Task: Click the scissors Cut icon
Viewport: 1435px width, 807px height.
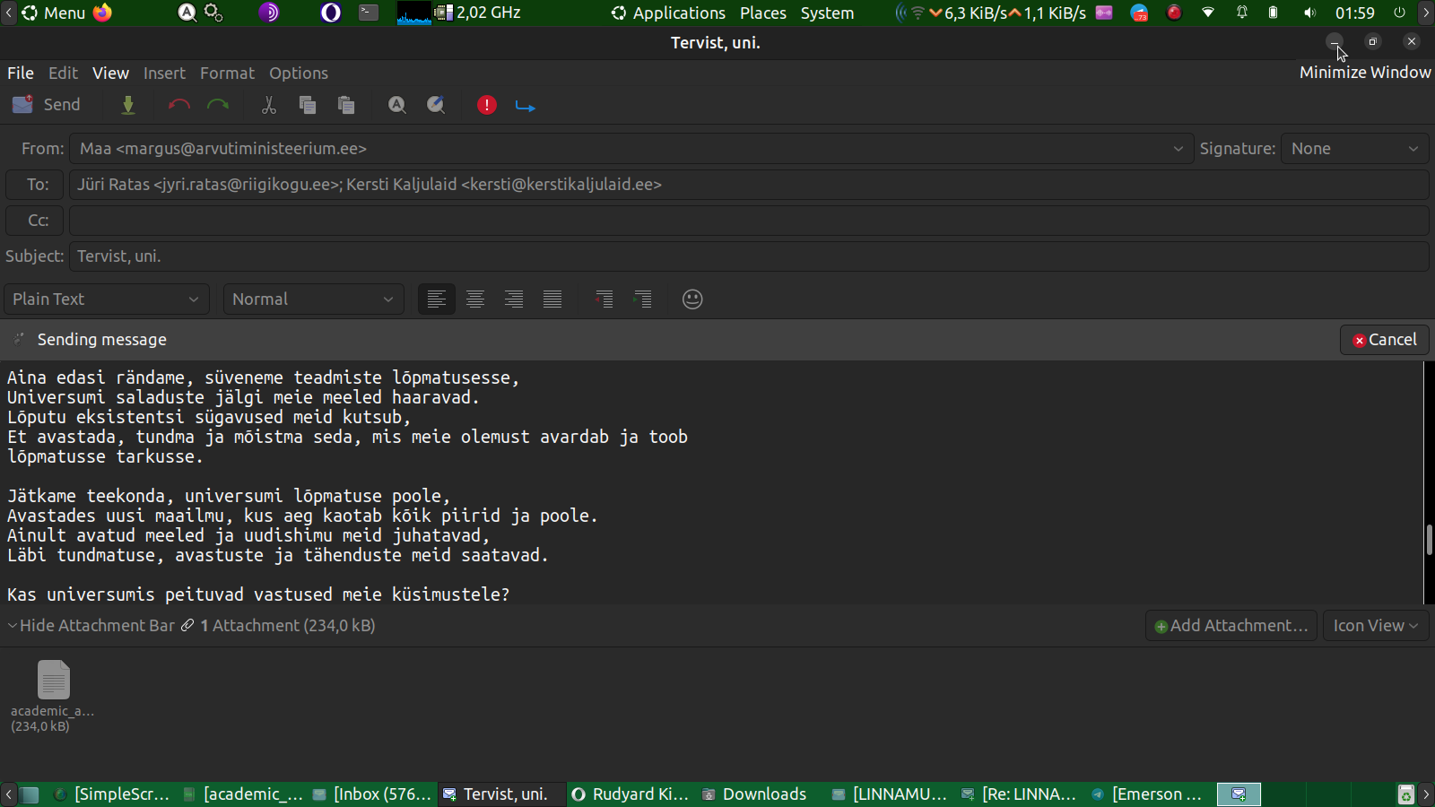Action: click(x=268, y=105)
